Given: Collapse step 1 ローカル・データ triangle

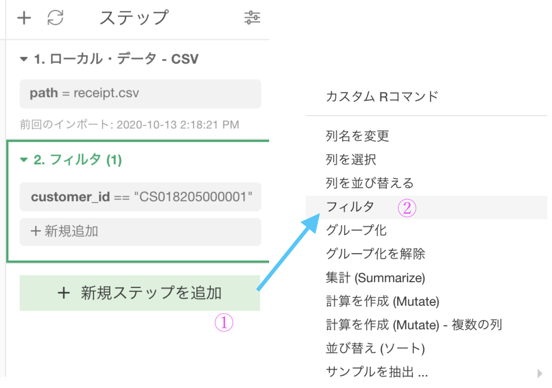Looking at the screenshot, I should coord(24,59).
